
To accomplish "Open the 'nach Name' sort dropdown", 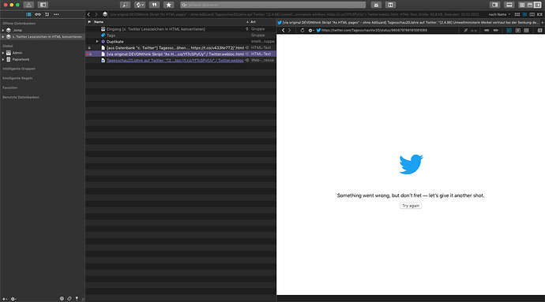I will 499,14.
